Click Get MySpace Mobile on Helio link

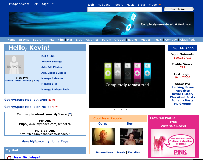(x=27, y=107)
